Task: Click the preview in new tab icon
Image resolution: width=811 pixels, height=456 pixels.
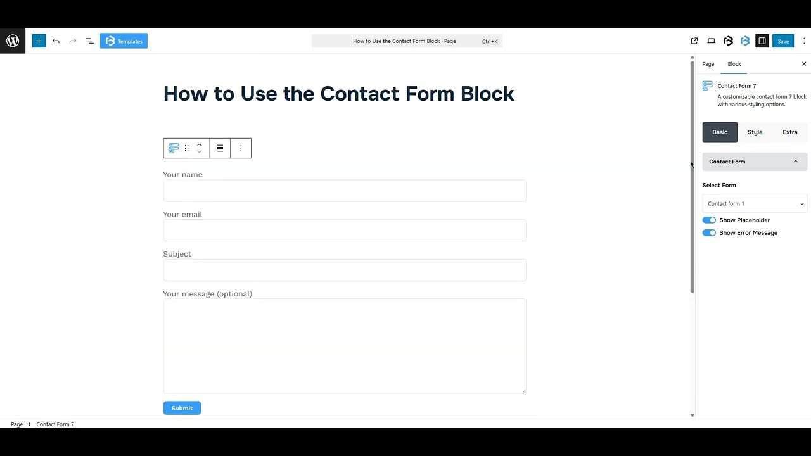Action: [694, 41]
